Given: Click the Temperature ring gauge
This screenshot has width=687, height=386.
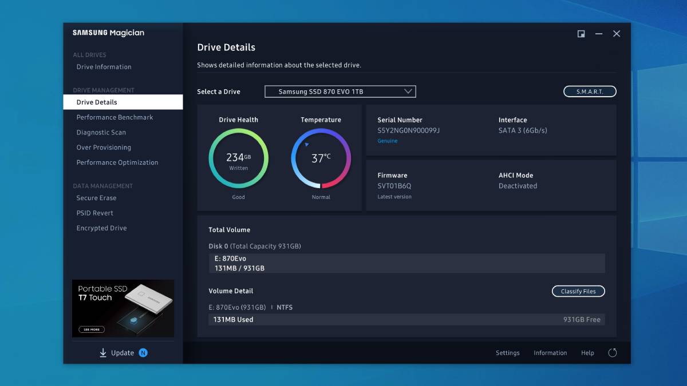Looking at the screenshot, I should click(x=321, y=158).
